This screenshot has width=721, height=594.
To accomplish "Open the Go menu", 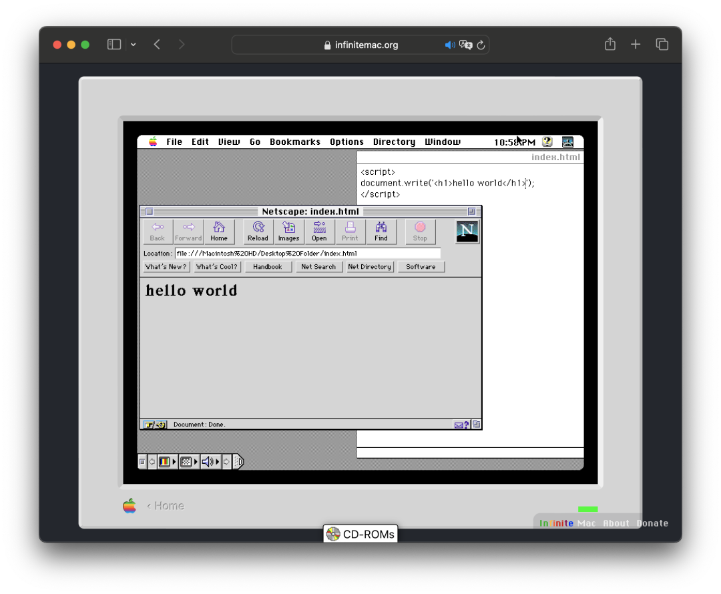I will pos(255,141).
